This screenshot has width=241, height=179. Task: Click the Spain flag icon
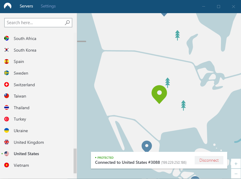point(7,61)
